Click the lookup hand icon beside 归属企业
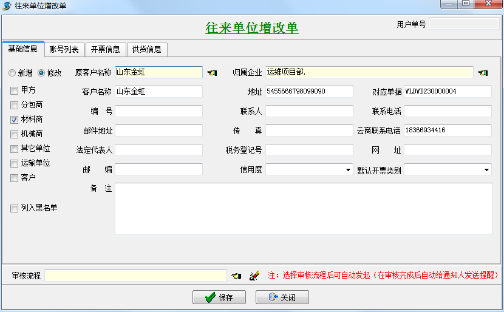This screenshot has height=312, width=504. pos(483,72)
